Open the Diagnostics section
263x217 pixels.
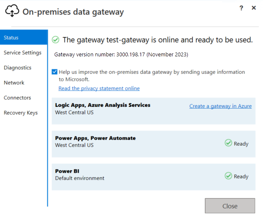tap(18, 68)
